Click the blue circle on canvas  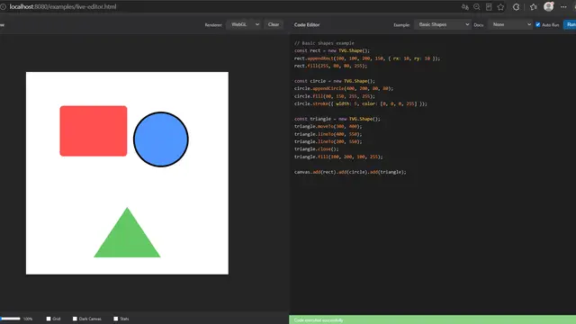click(161, 139)
